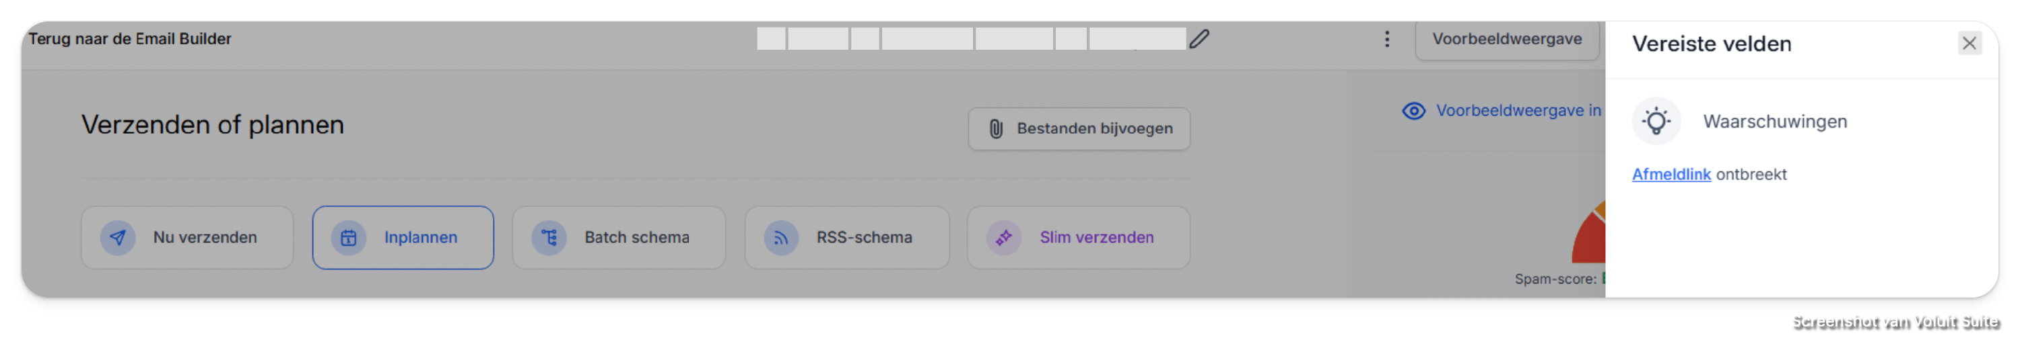Click the Batch schema tree icon
The height and width of the screenshot is (352, 2020).
549,237
